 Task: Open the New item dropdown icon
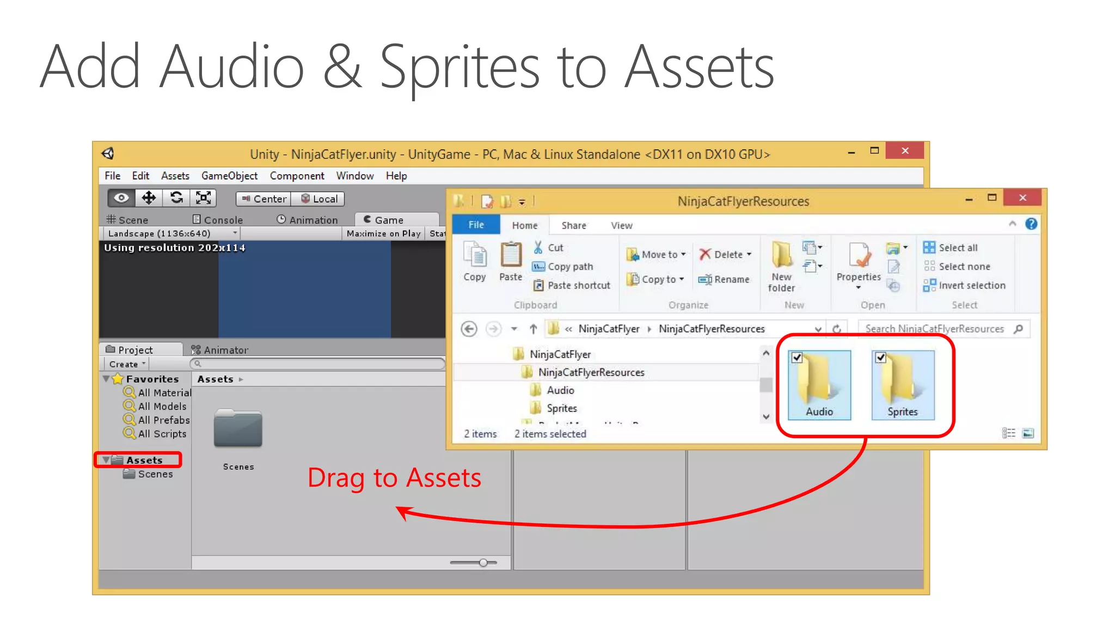pyautogui.click(x=812, y=248)
